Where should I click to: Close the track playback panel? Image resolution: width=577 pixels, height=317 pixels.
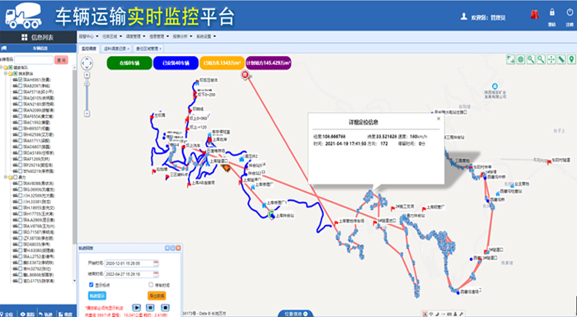(x=178, y=248)
